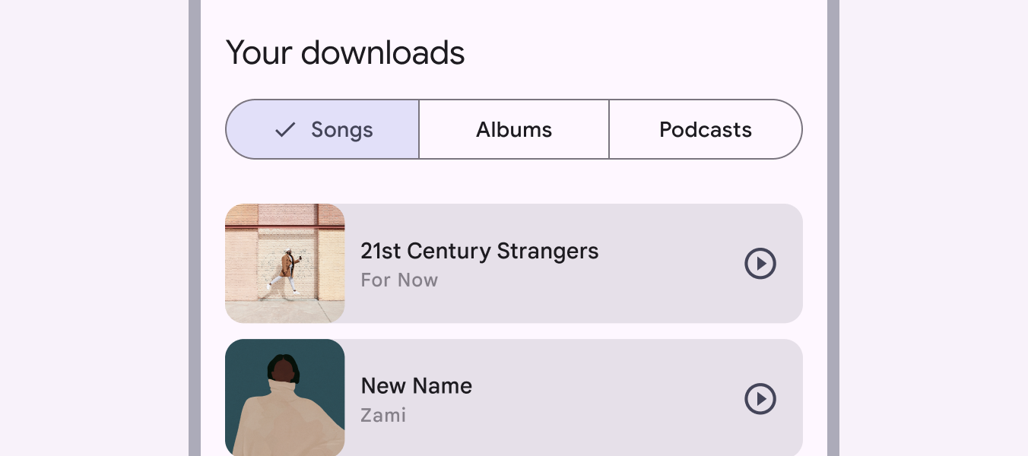Image resolution: width=1028 pixels, height=456 pixels.
Task: Play the song 21st Century Strangers
Action: [760, 264]
